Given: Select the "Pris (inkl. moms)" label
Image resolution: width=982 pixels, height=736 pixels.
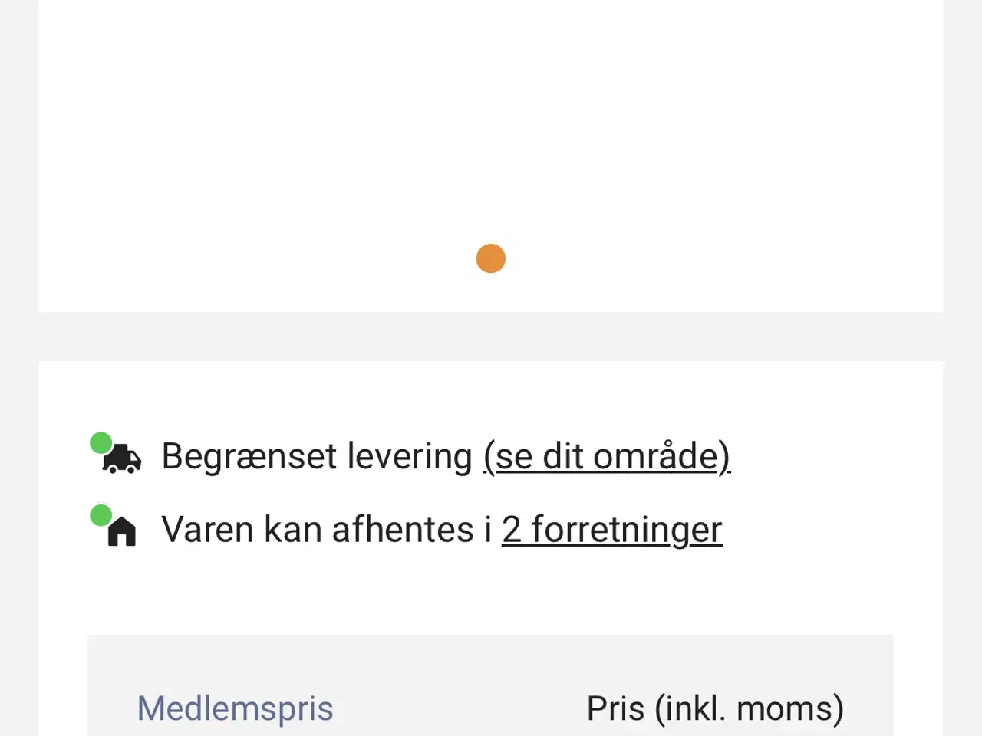Looking at the screenshot, I should point(715,708).
